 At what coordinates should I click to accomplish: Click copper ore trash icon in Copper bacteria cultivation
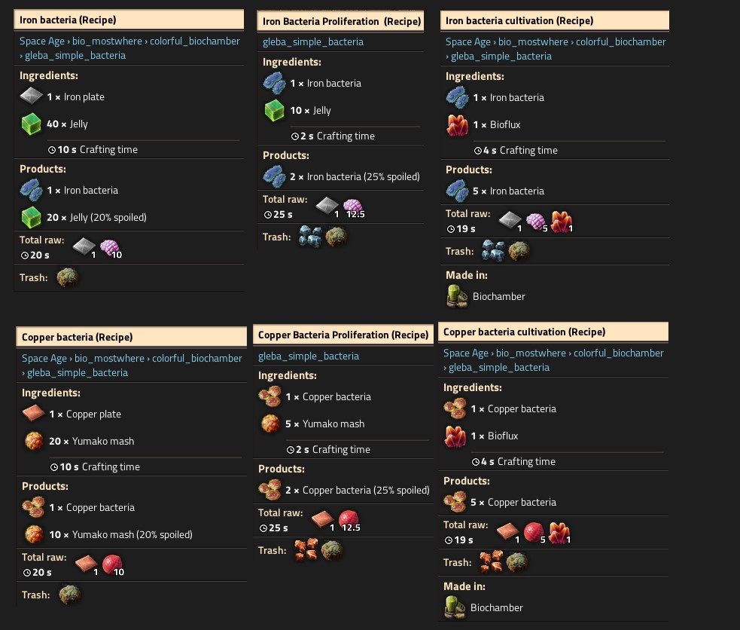point(491,562)
